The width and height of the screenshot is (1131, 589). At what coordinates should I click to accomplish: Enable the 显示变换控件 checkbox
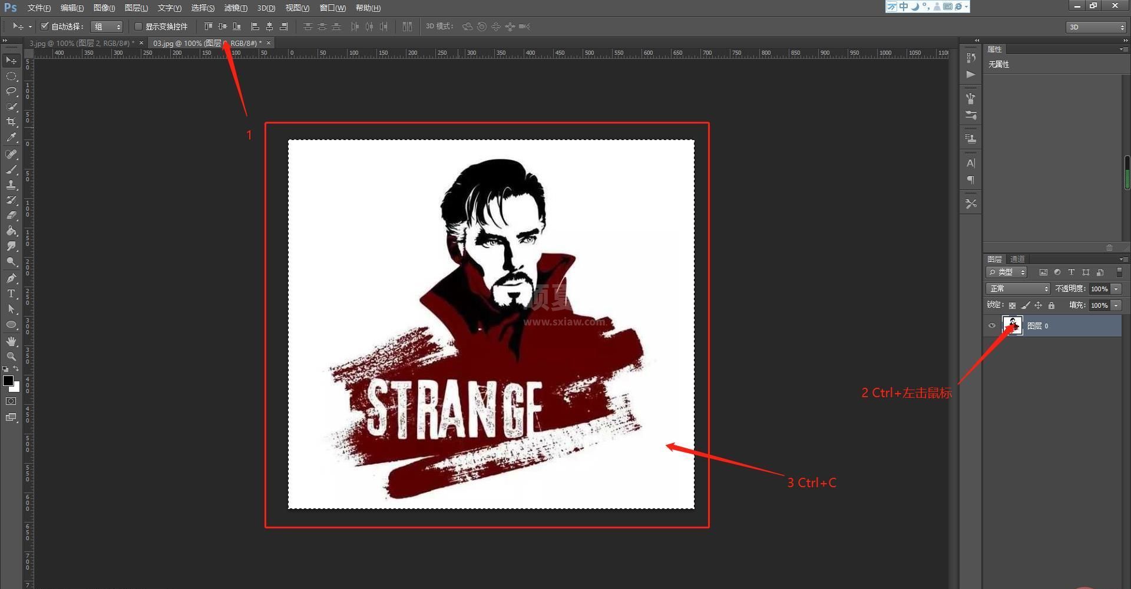pyautogui.click(x=138, y=26)
